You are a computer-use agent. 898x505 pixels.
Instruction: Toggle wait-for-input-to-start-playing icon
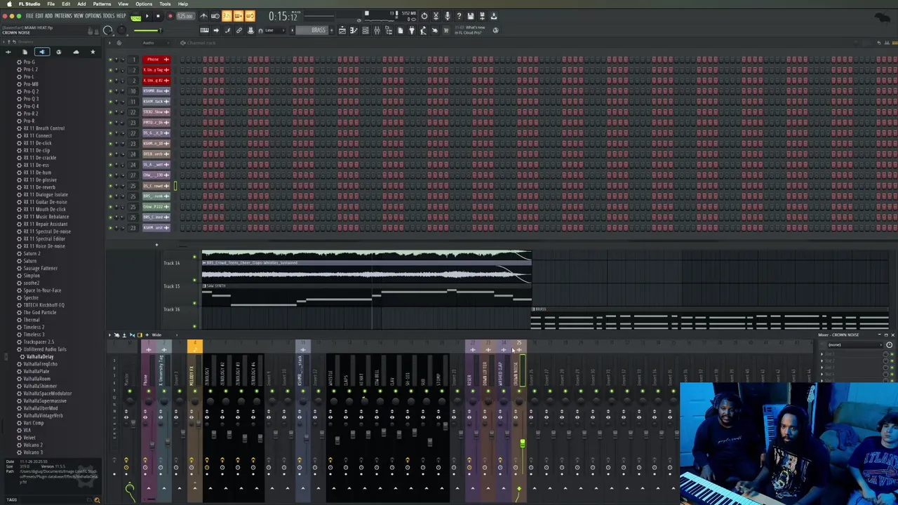click(215, 16)
